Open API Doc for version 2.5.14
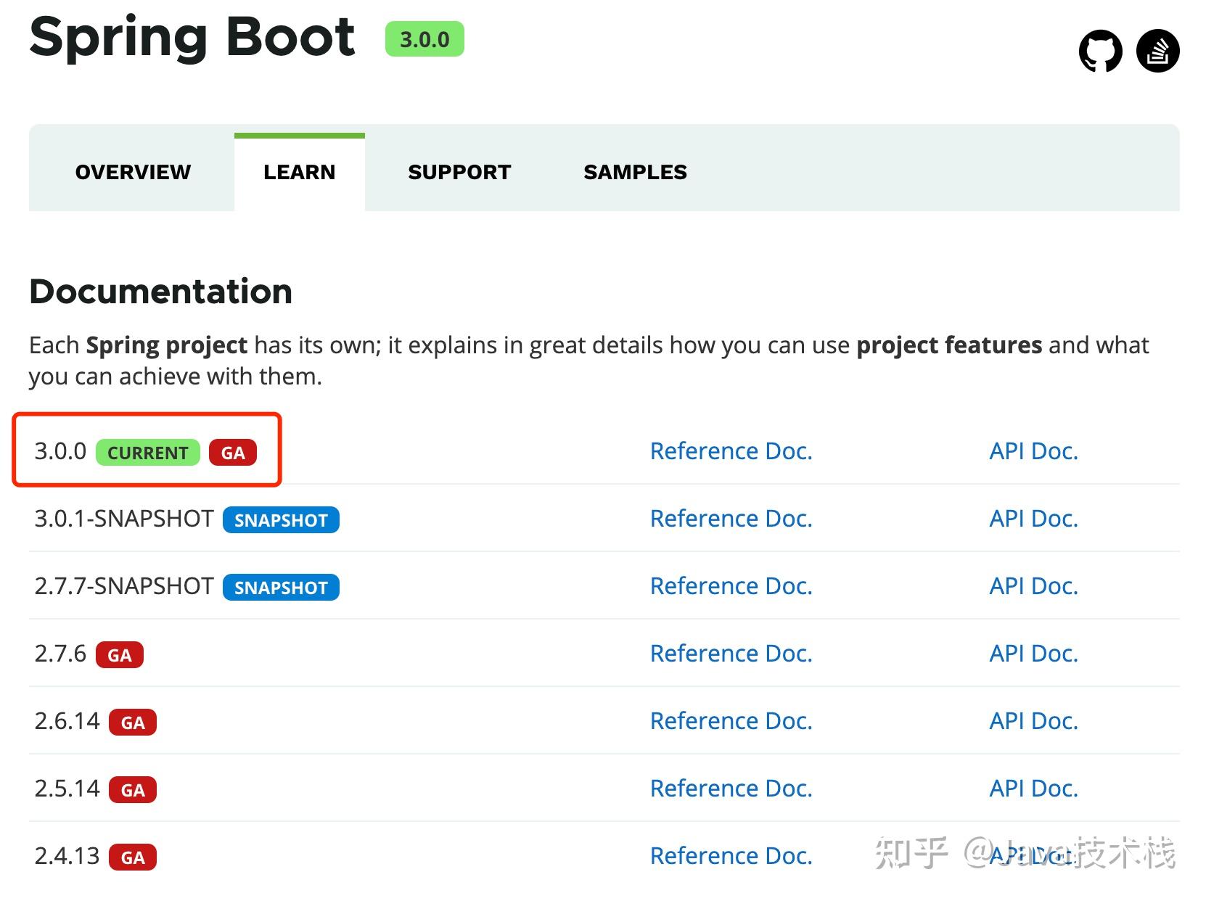The image size is (1206, 901). [x=1033, y=789]
